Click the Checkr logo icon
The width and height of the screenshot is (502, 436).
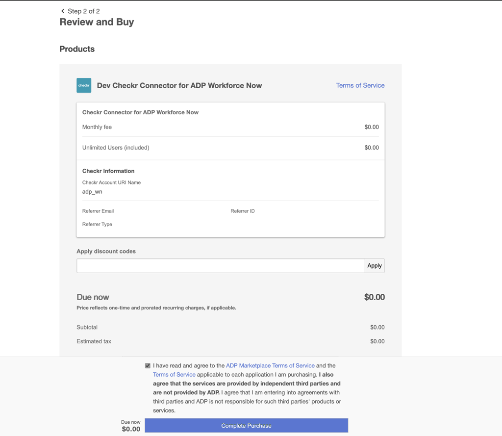tap(84, 85)
